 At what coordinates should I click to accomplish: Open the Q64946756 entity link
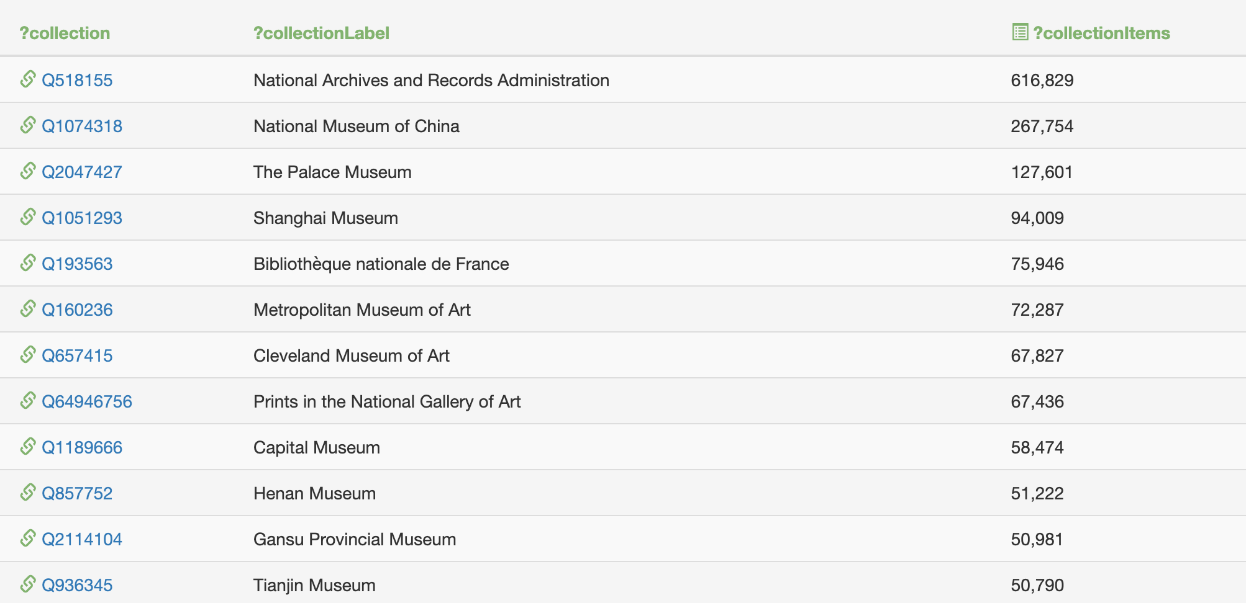(x=87, y=401)
